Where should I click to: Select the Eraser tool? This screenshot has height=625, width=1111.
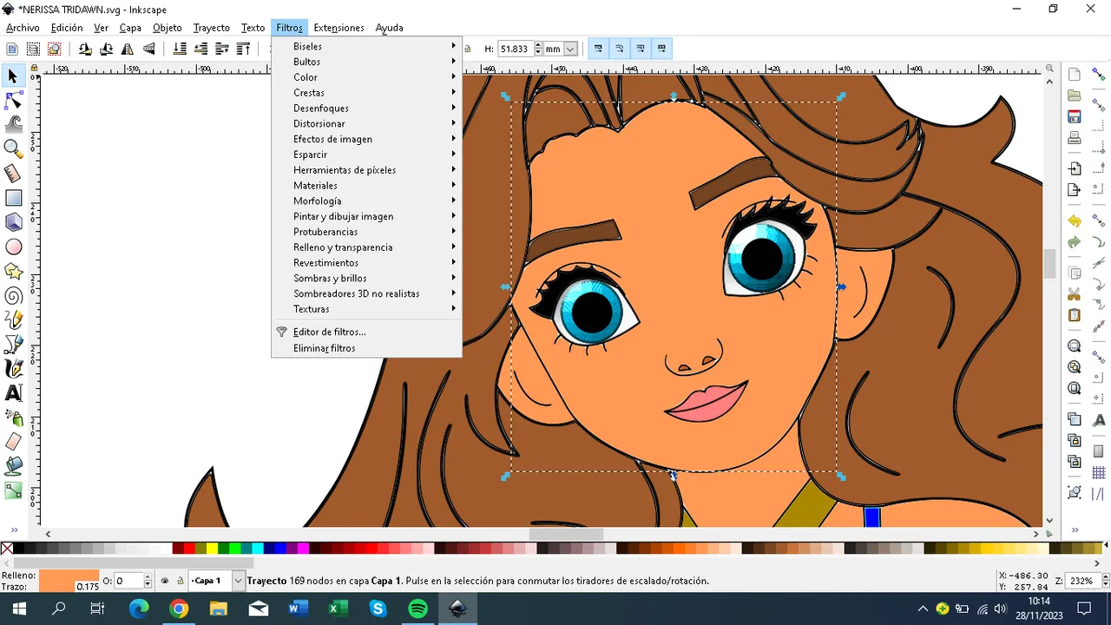(x=13, y=442)
